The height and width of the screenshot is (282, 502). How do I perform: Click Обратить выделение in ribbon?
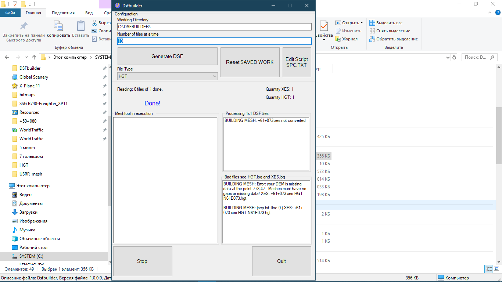(x=394, y=39)
